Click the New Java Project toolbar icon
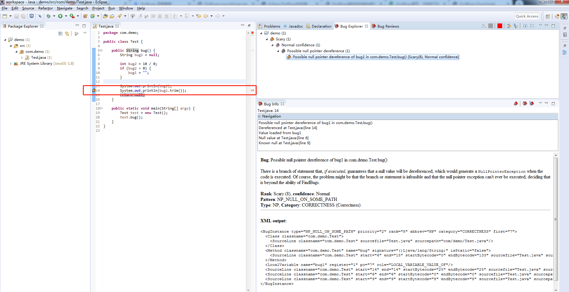The image size is (569, 292). click(x=85, y=16)
